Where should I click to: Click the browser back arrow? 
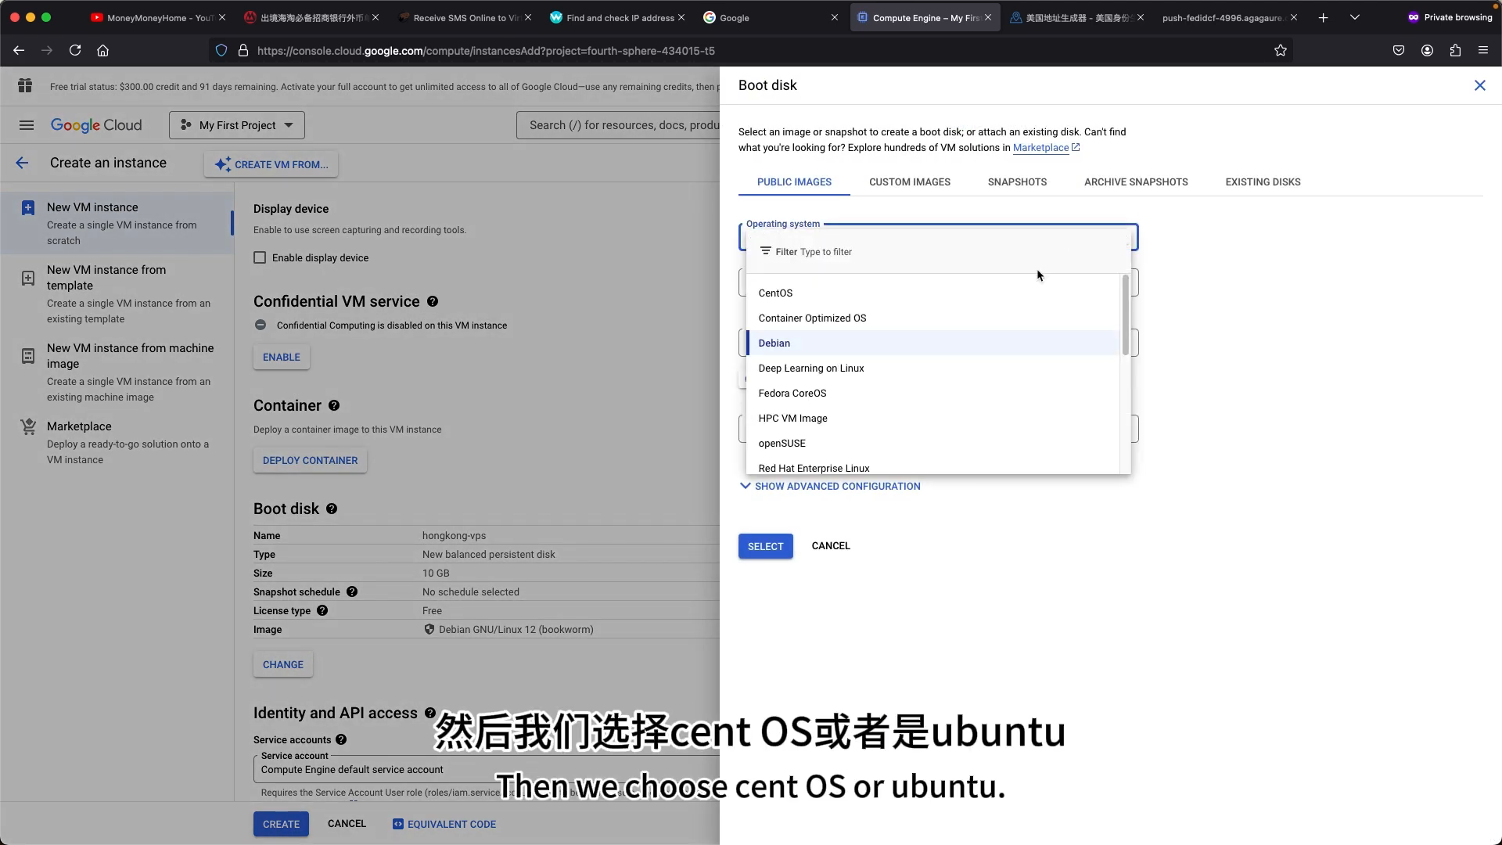pos(19,50)
